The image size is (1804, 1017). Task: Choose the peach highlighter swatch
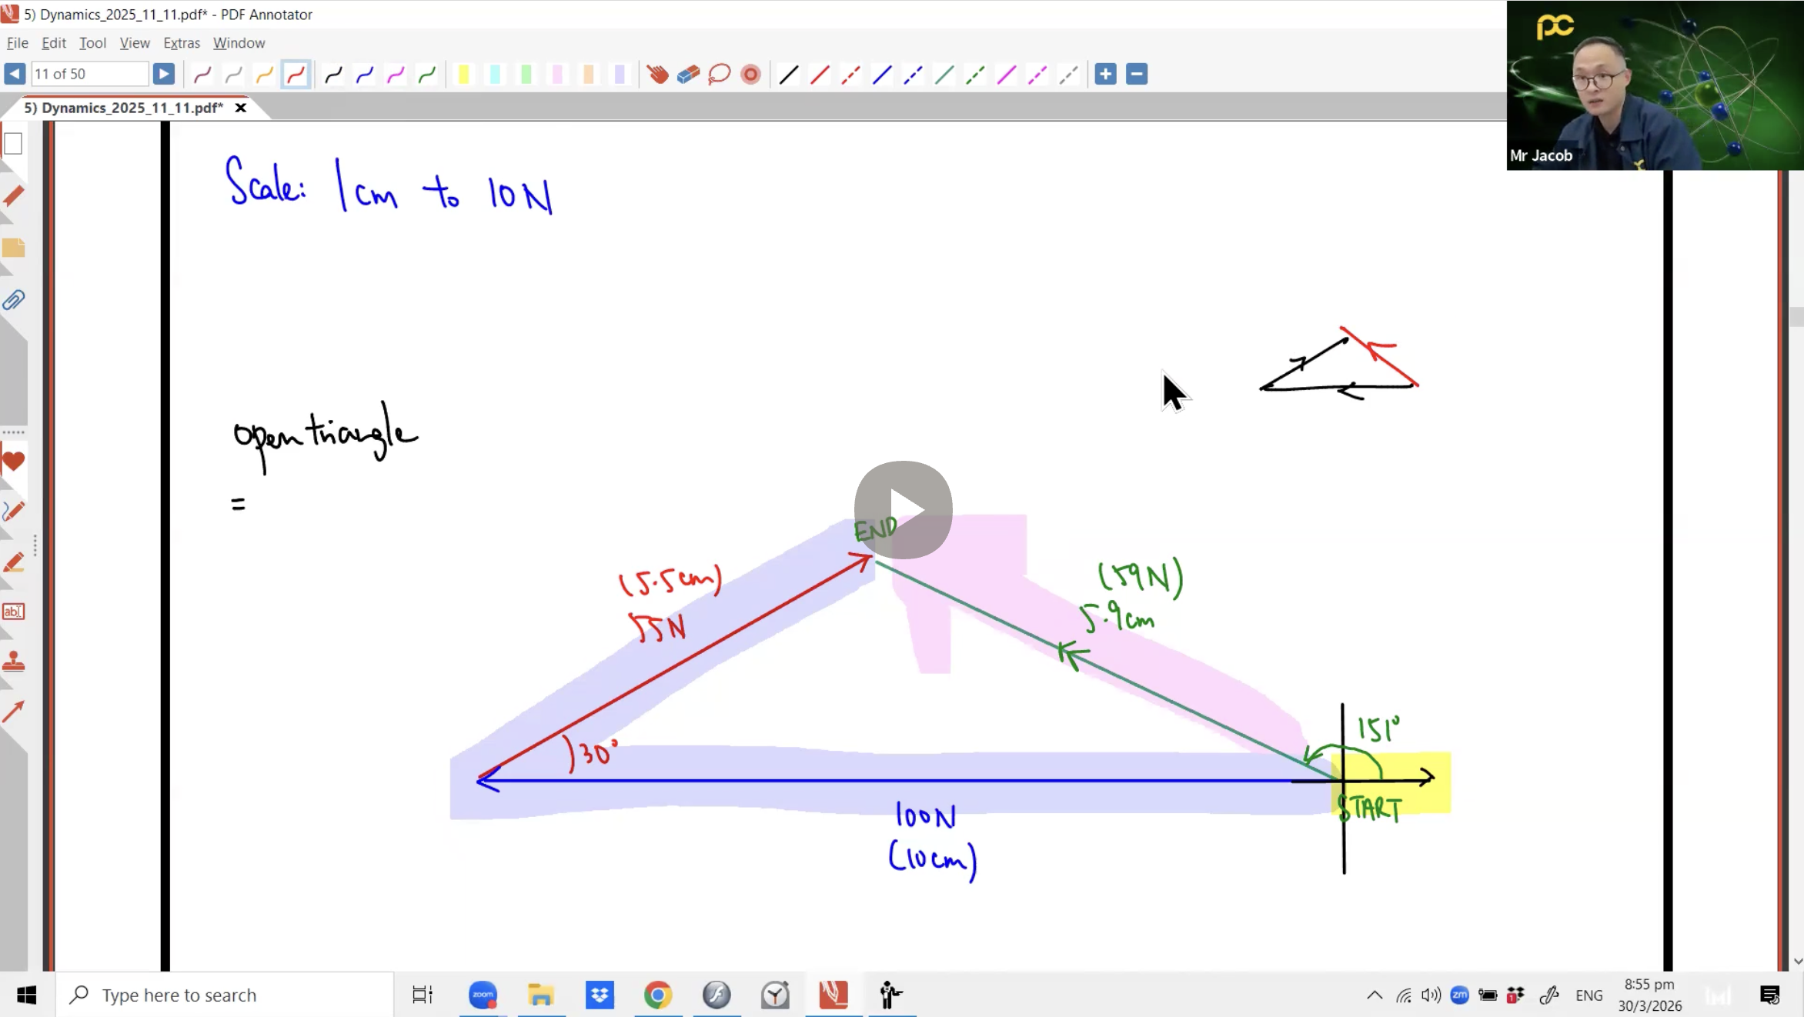point(588,74)
